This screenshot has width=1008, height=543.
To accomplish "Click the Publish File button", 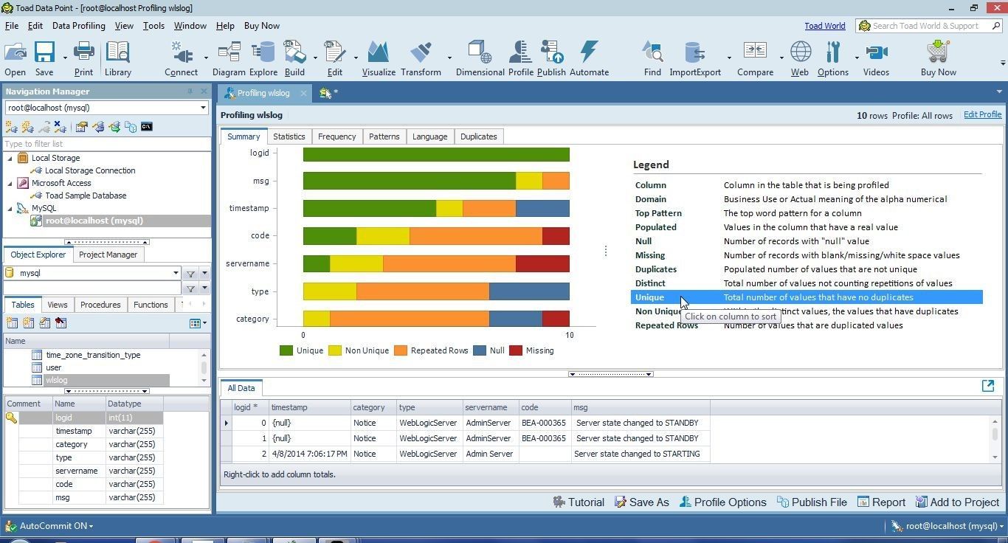I will [811, 502].
